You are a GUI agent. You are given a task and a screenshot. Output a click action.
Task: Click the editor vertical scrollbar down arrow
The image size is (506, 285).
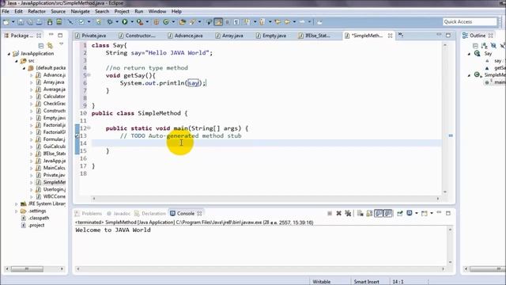tap(445, 192)
